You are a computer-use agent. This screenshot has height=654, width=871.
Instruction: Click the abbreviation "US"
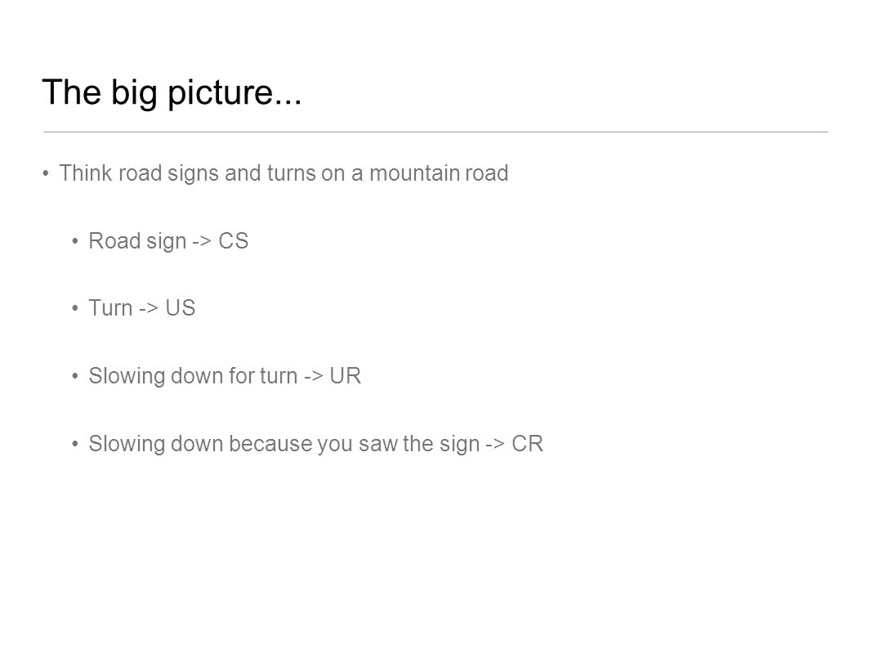point(181,308)
